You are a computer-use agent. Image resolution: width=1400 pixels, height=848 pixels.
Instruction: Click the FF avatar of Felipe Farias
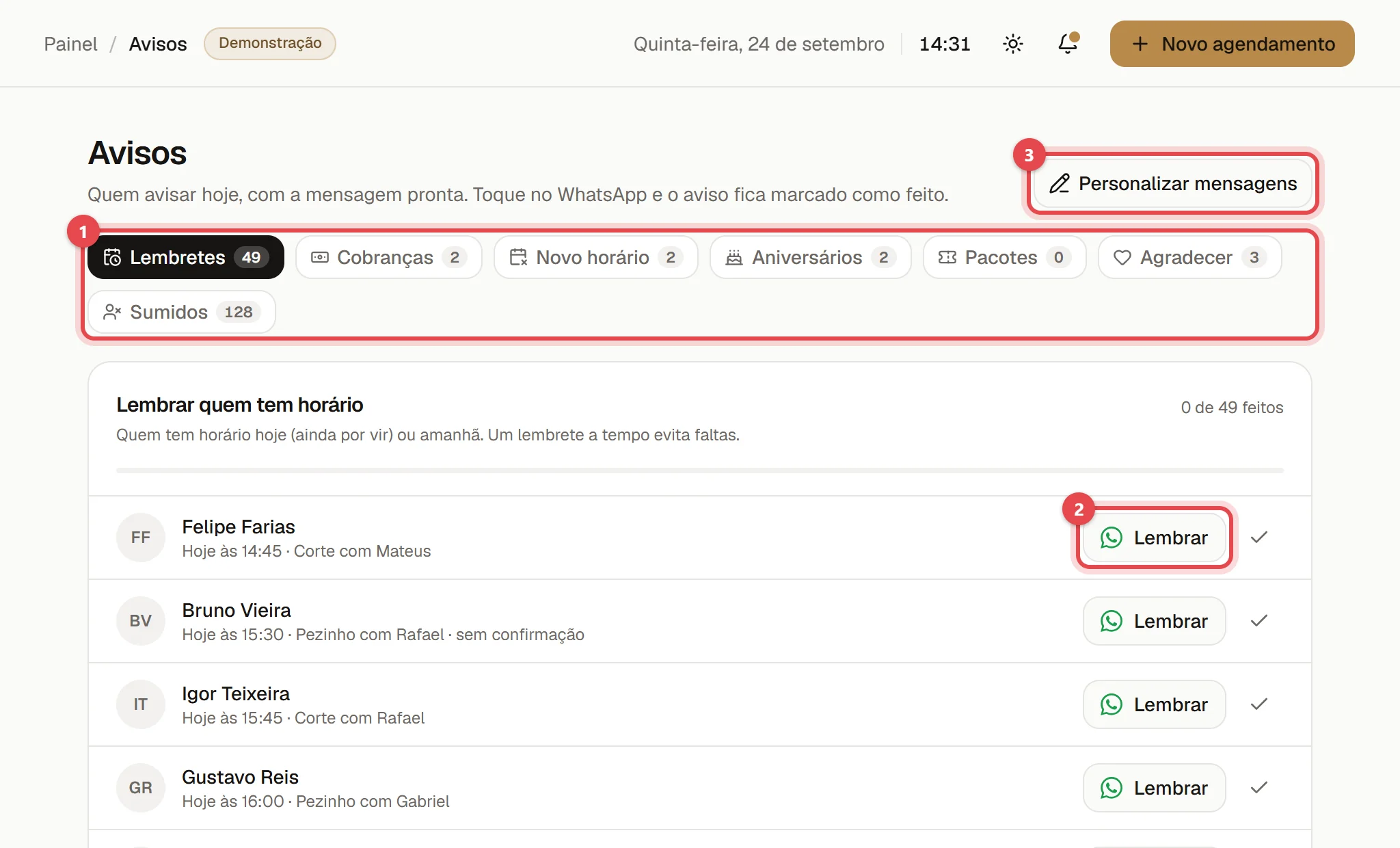[x=141, y=538]
